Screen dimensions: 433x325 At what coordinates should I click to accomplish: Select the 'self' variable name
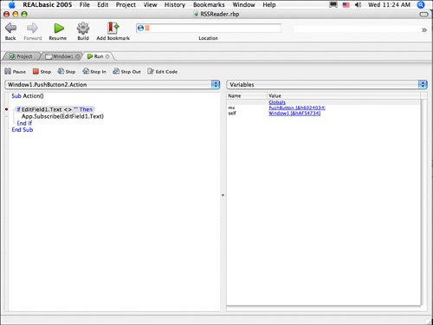point(232,114)
